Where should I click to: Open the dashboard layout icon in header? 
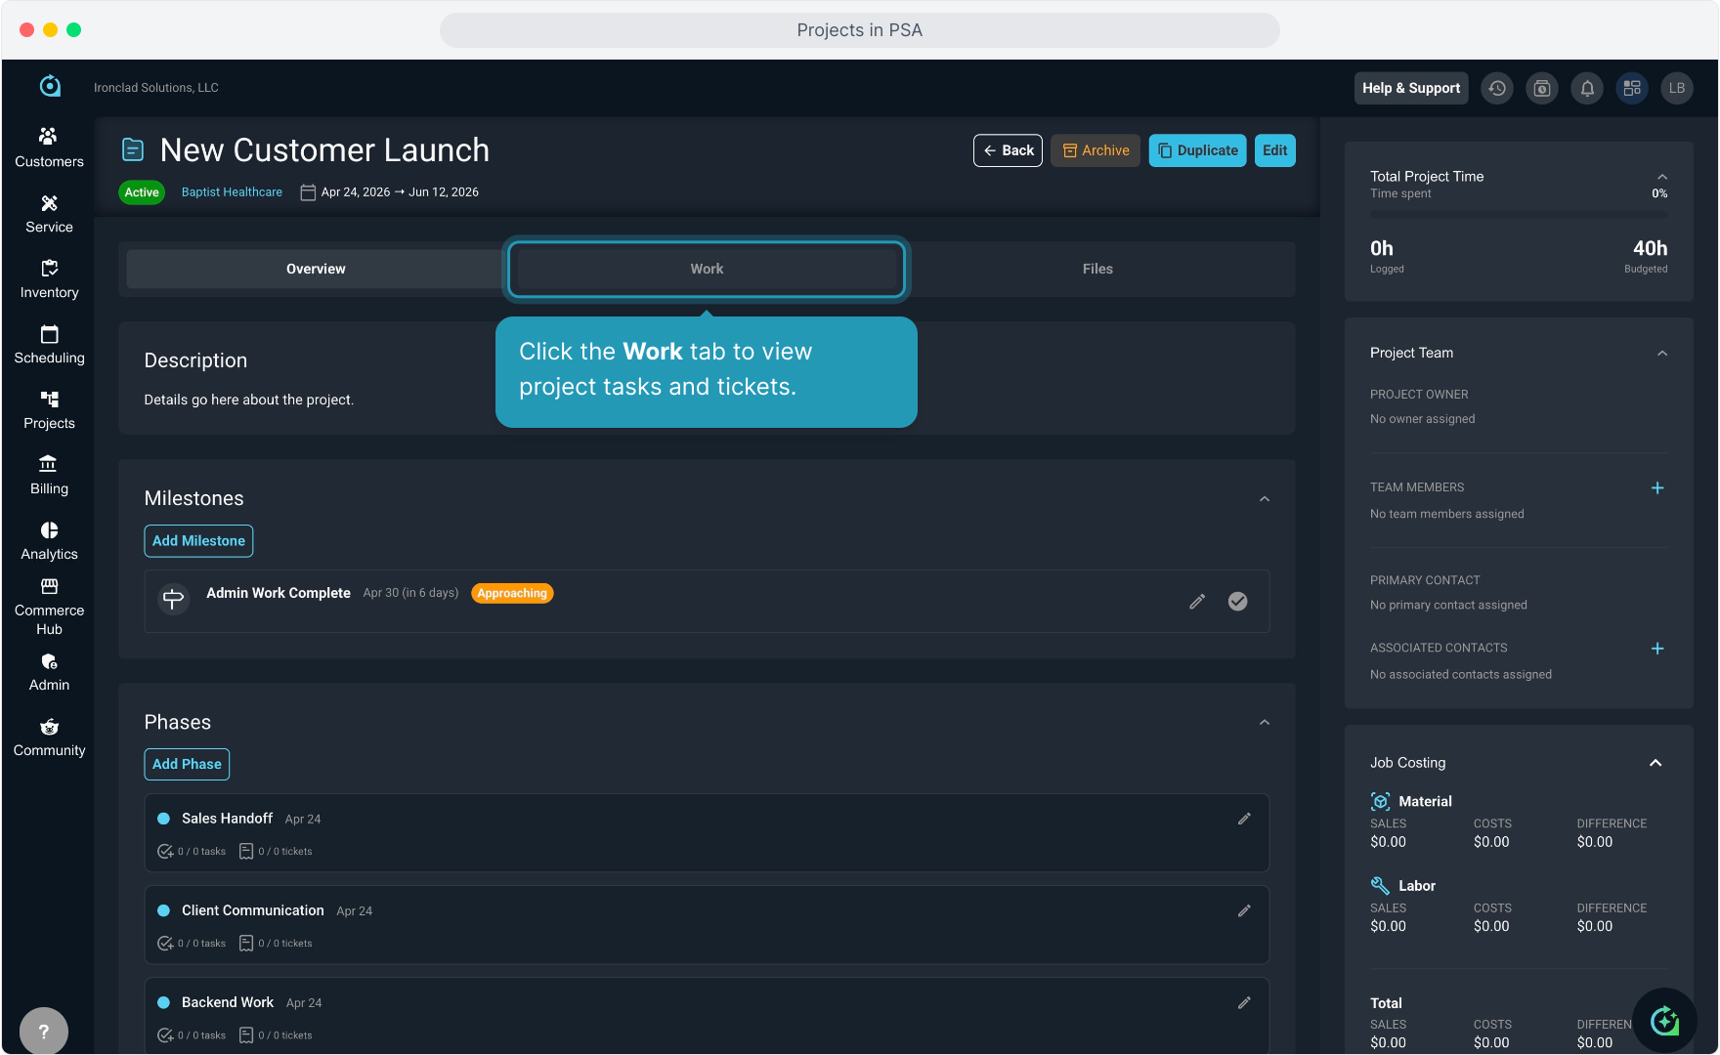(1632, 88)
